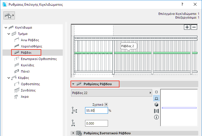Click the Άκρα ends icon
This screenshot has width=202, height=136.
coord(16,97)
